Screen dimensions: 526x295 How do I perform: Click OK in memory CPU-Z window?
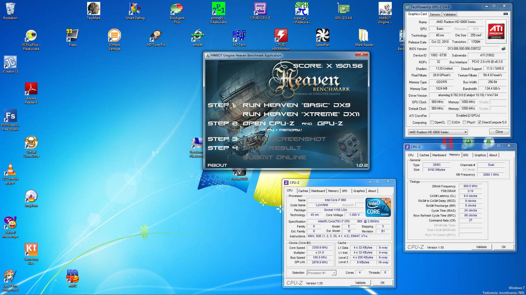tap(504, 247)
